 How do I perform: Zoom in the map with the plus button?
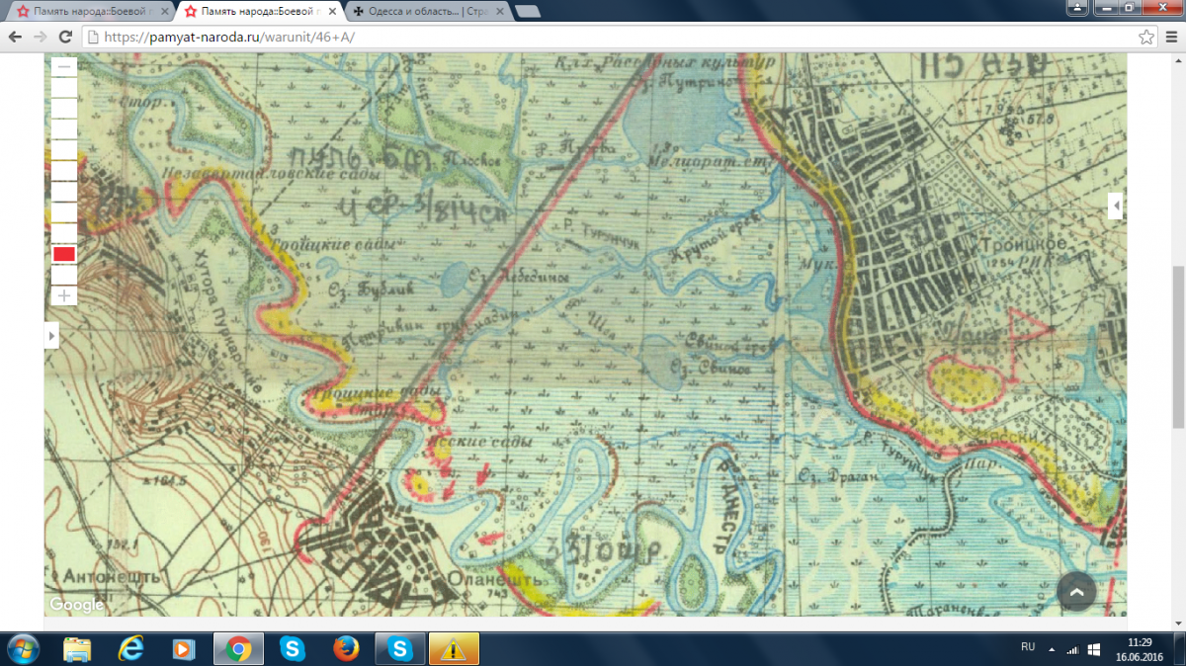click(64, 295)
